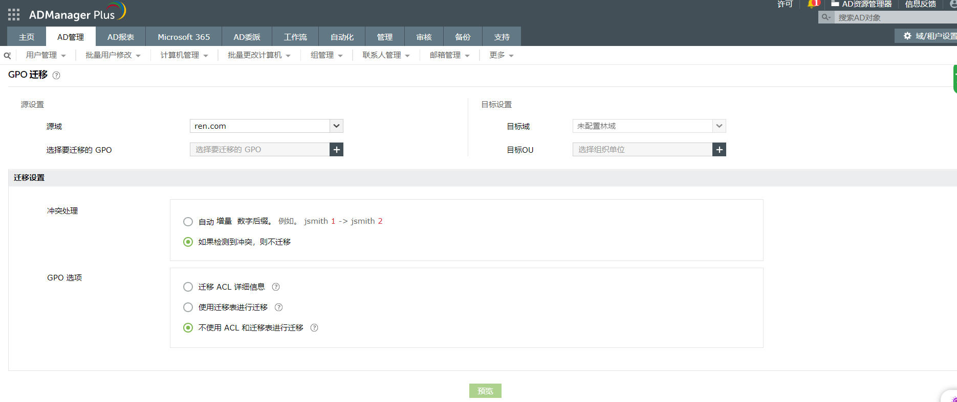Click plus icon to add GPO to migrate
957x402 pixels.
tap(336, 150)
